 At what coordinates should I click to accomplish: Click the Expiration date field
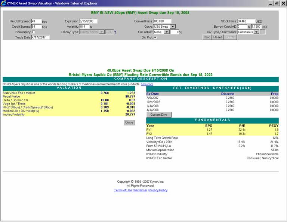click(88, 21)
